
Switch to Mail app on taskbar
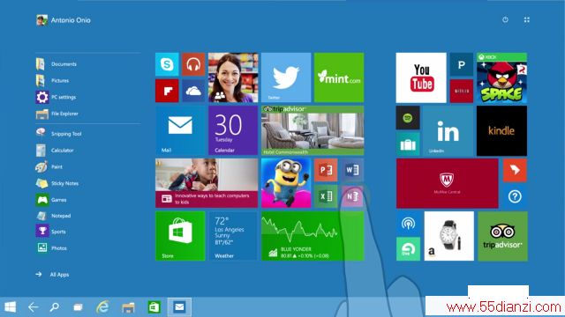tap(179, 307)
